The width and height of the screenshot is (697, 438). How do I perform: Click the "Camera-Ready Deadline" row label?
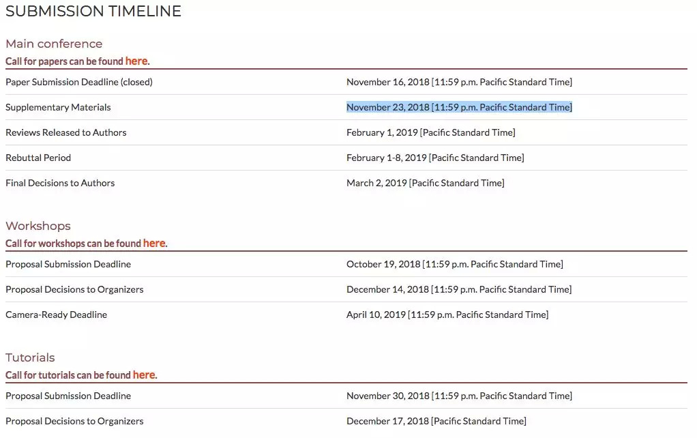click(56, 315)
